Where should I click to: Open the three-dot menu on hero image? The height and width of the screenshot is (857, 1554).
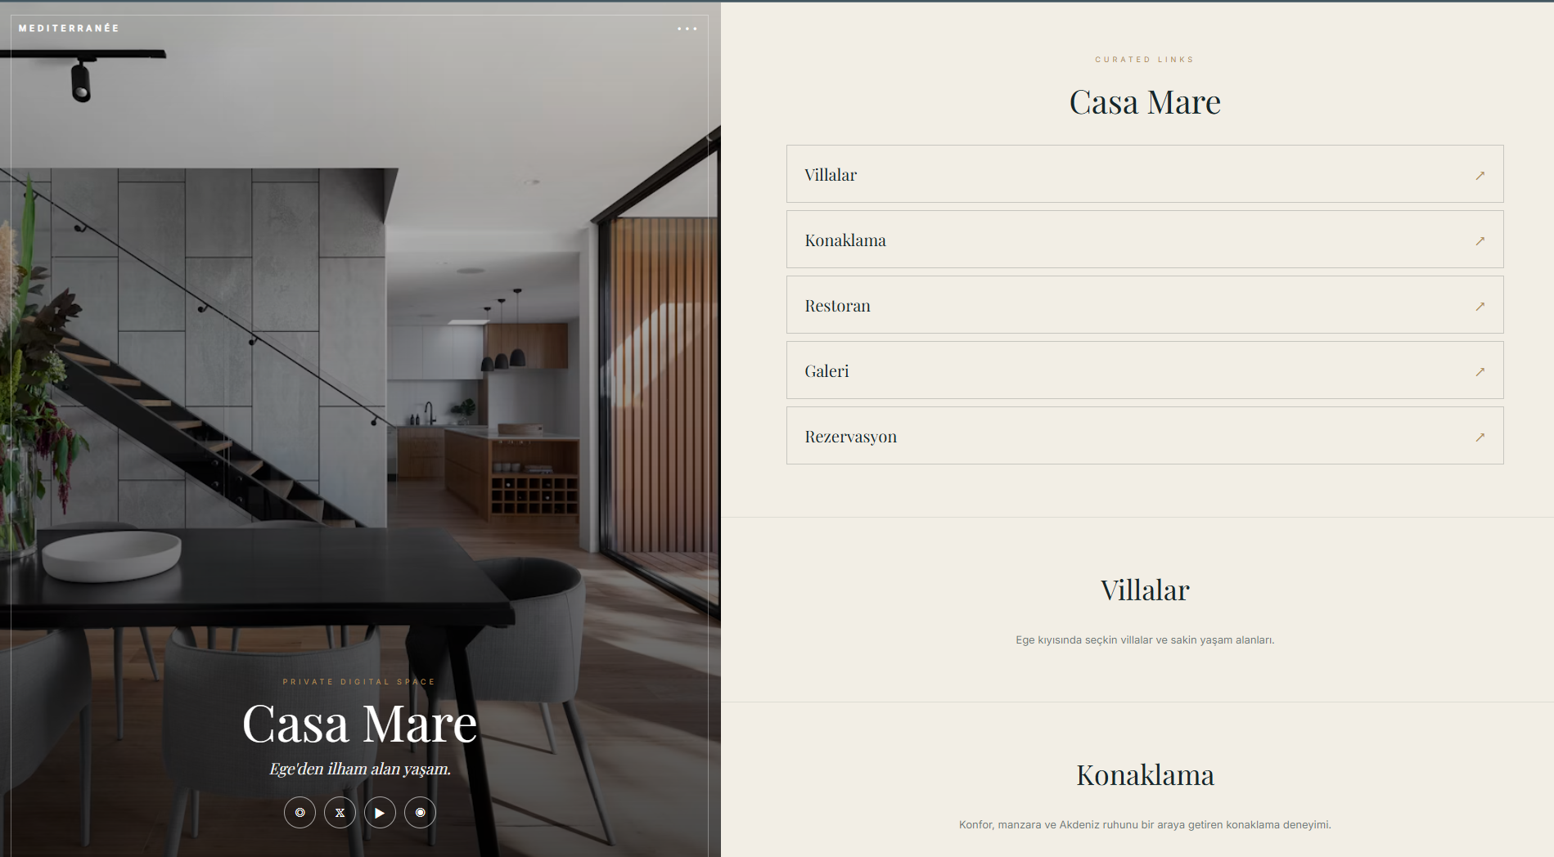click(687, 29)
